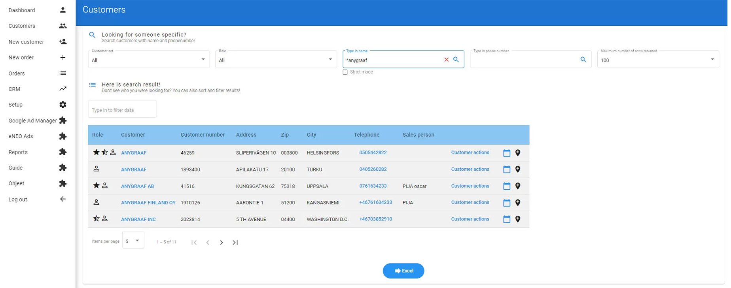
Task: Jump to last page of results
Action: click(x=235, y=243)
